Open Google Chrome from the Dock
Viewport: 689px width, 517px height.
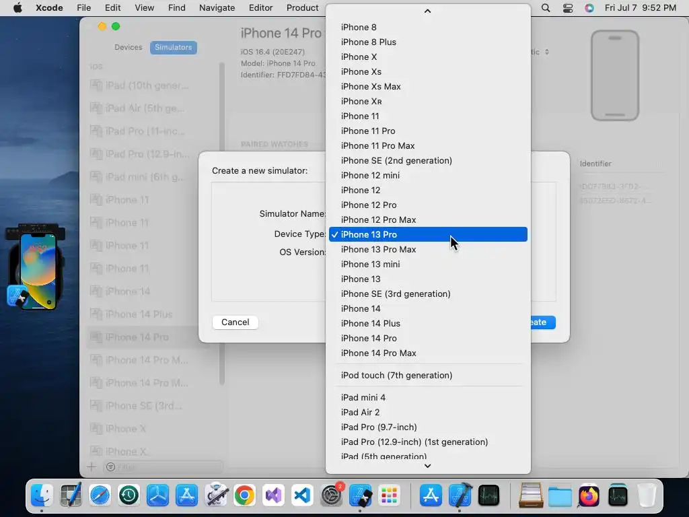coord(245,495)
